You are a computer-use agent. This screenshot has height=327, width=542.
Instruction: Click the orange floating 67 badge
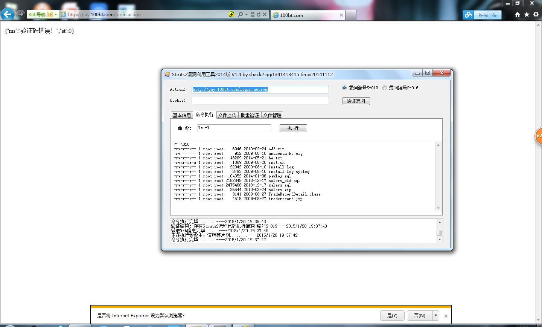point(539,136)
